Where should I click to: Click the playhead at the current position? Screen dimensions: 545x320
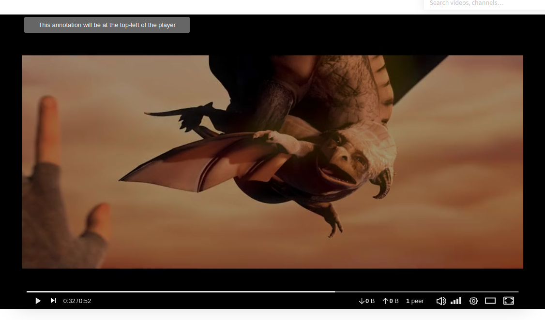pyautogui.click(x=334, y=291)
